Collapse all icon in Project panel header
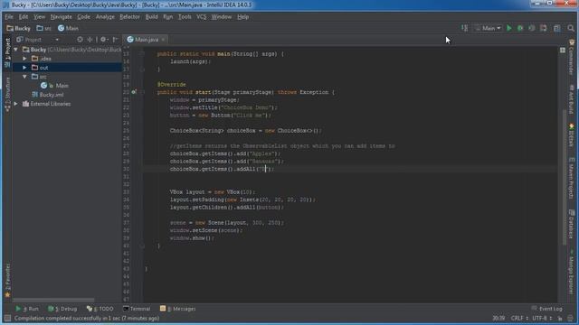The image size is (579, 325). pos(90,40)
